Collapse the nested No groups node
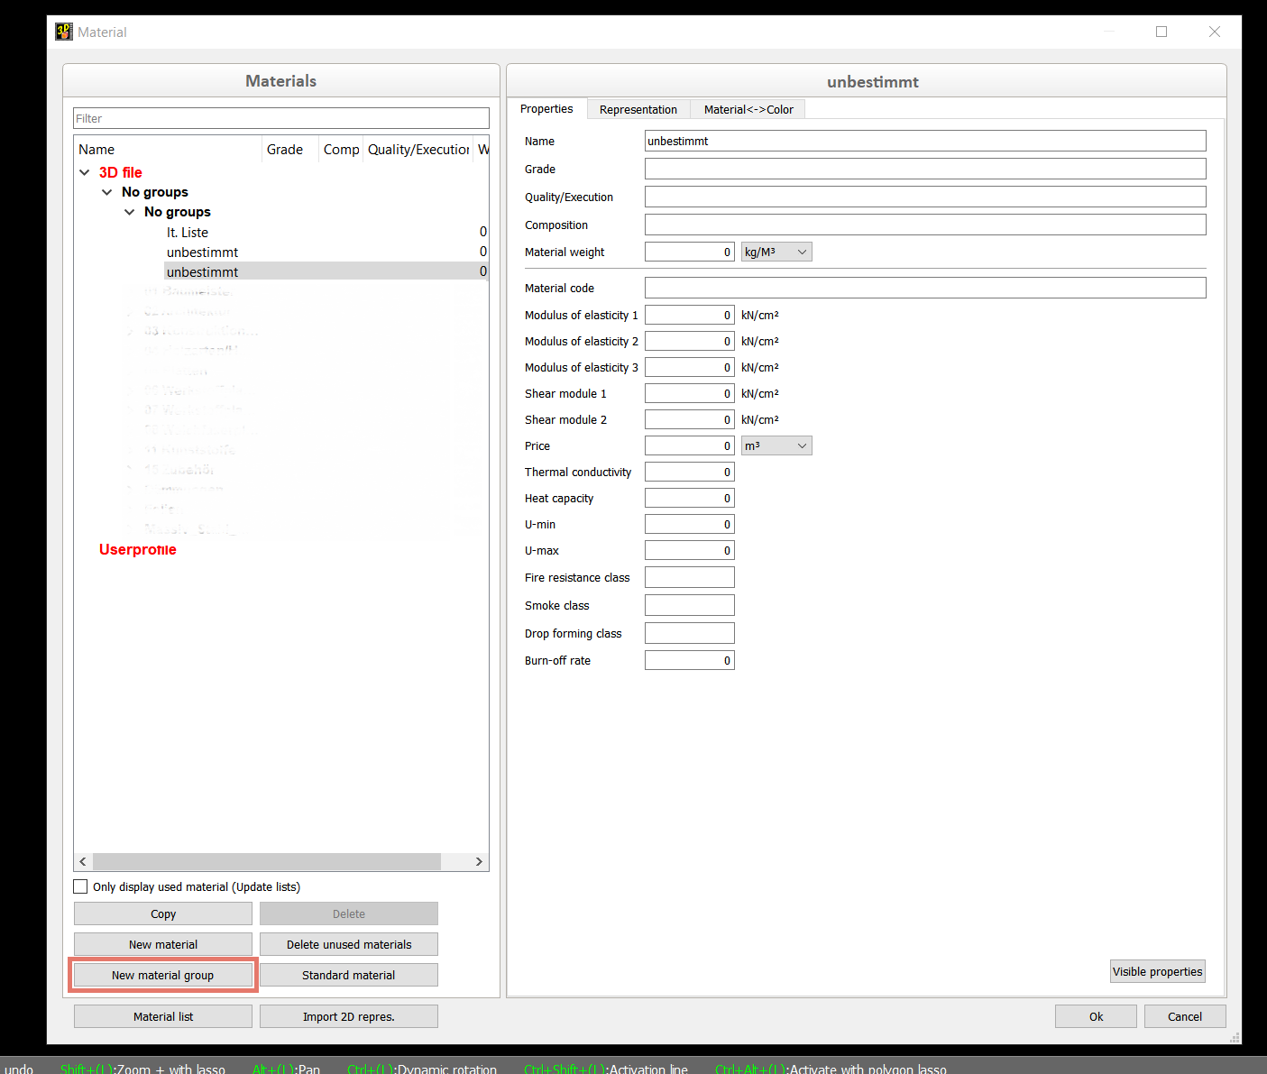This screenshot has width=1267, height=1074. click(130, 212)
